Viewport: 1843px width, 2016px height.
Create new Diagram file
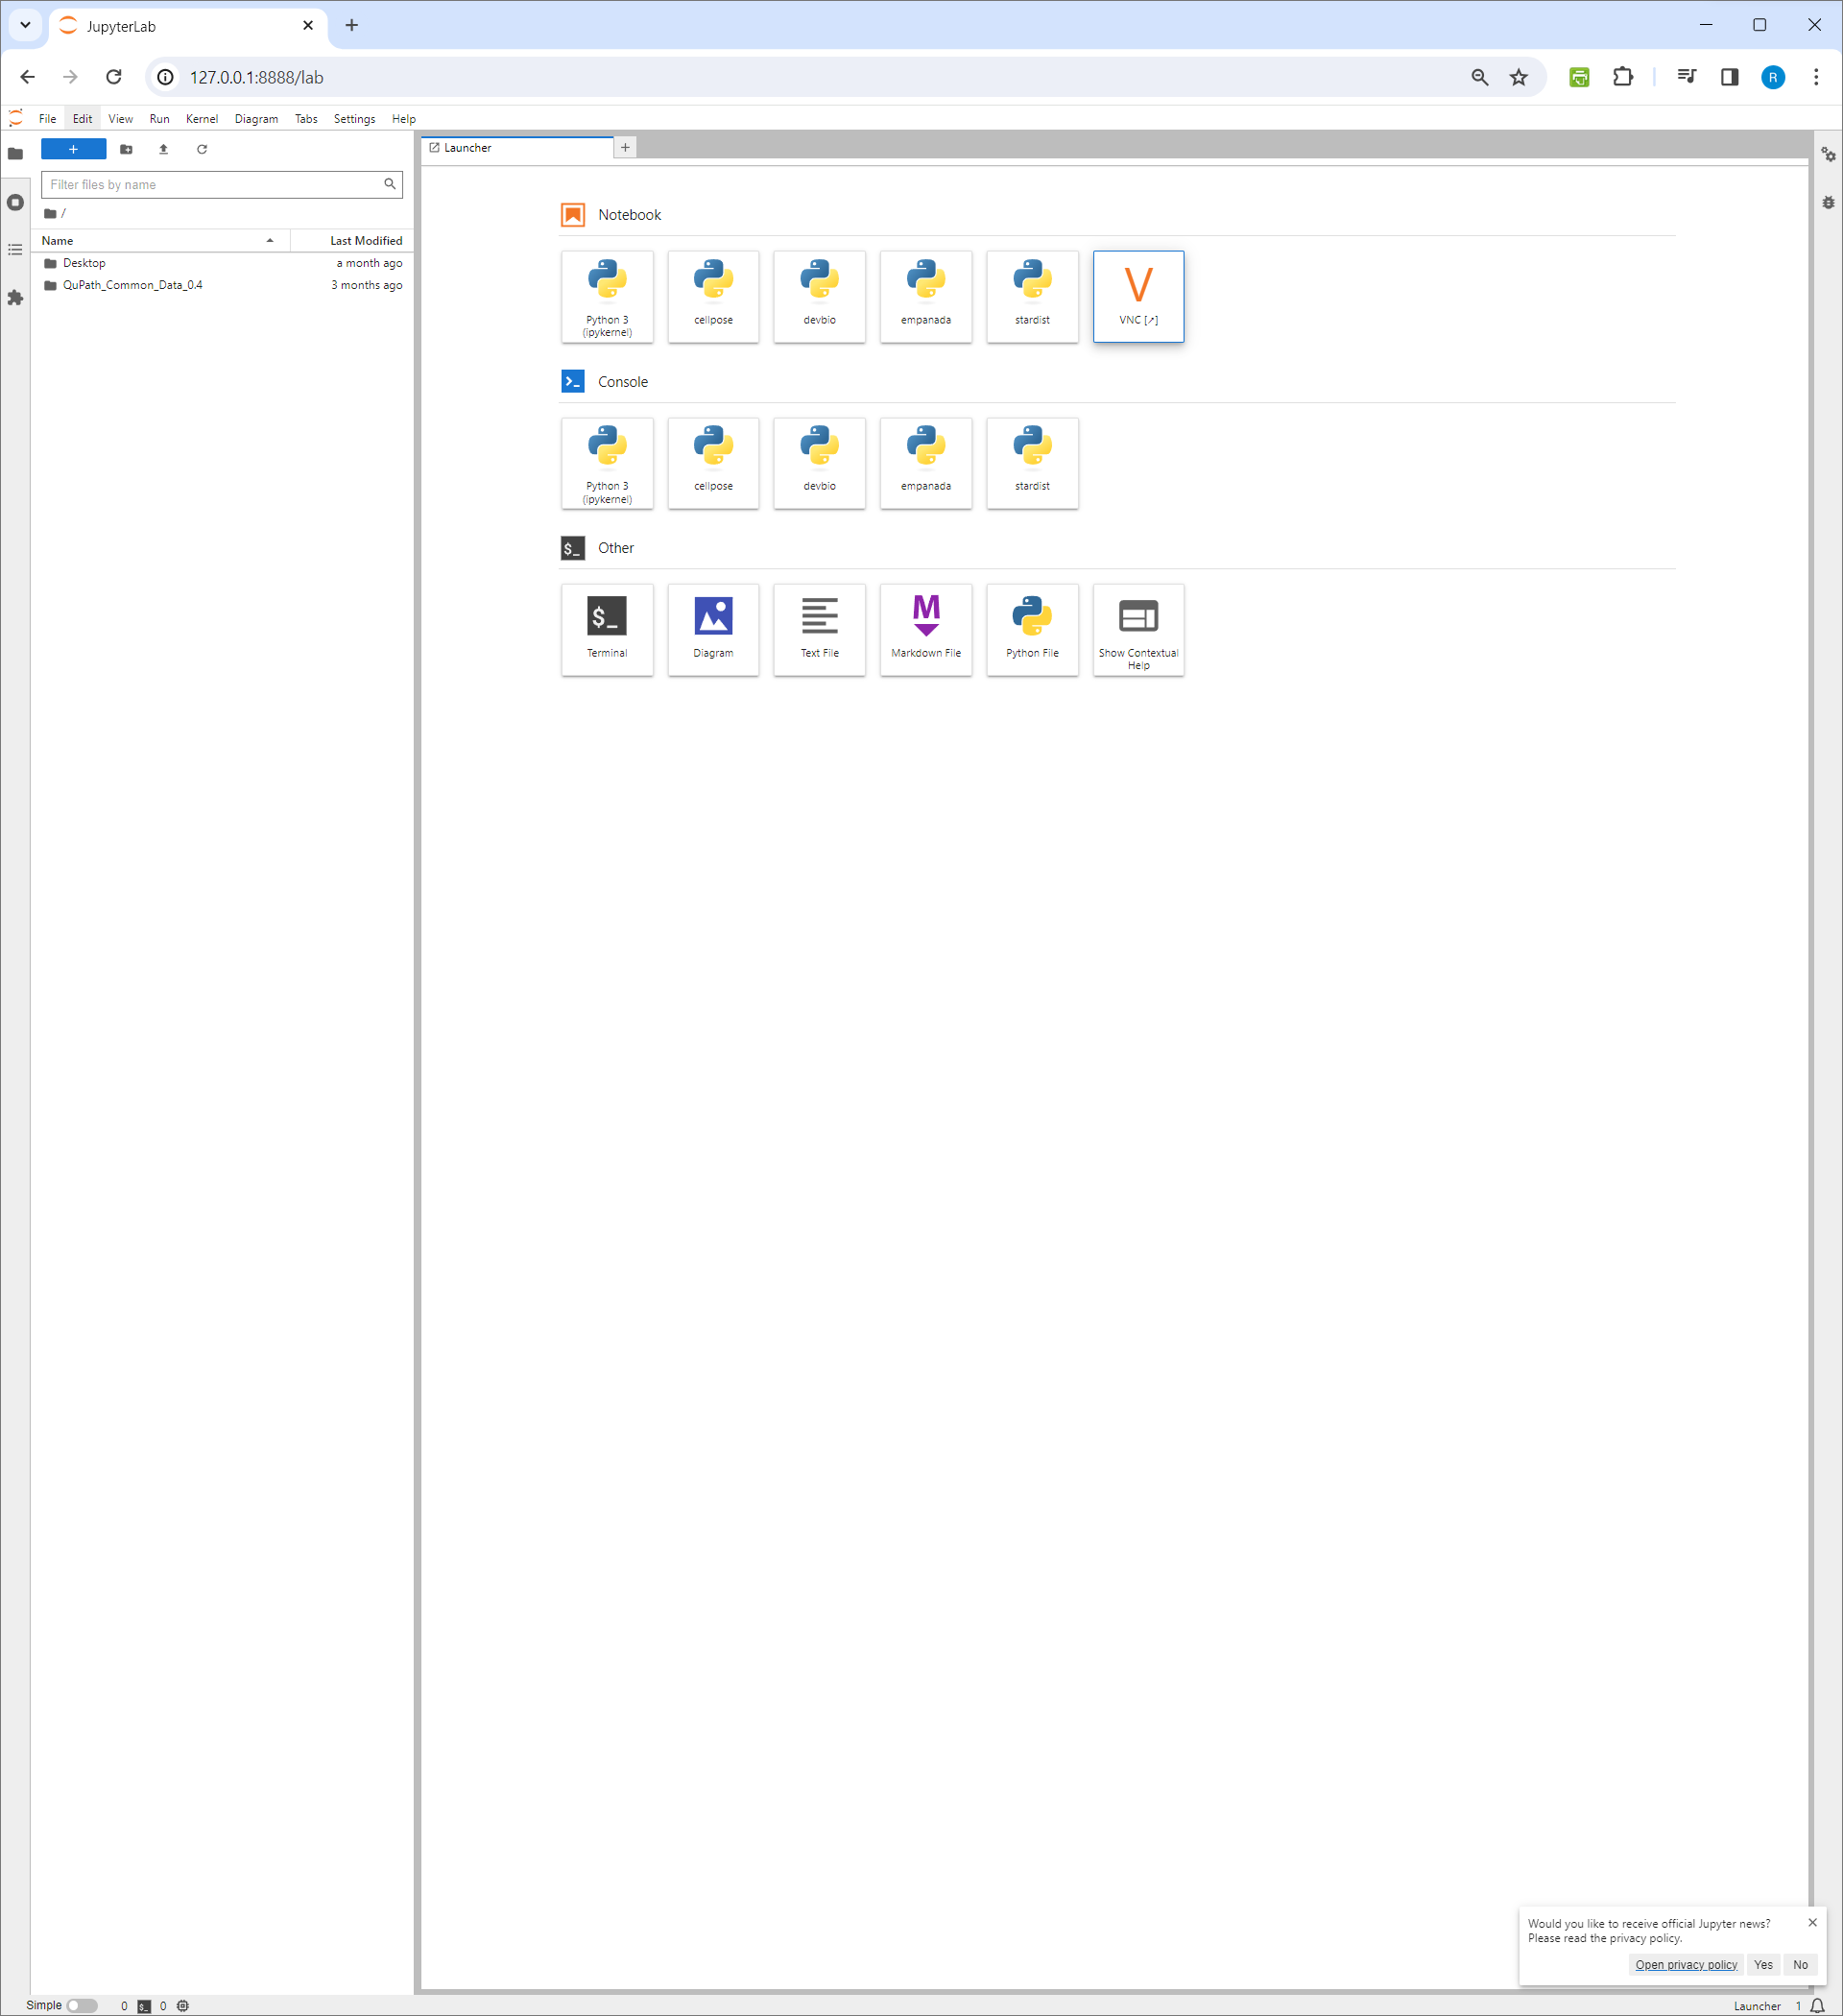[714, 627]
